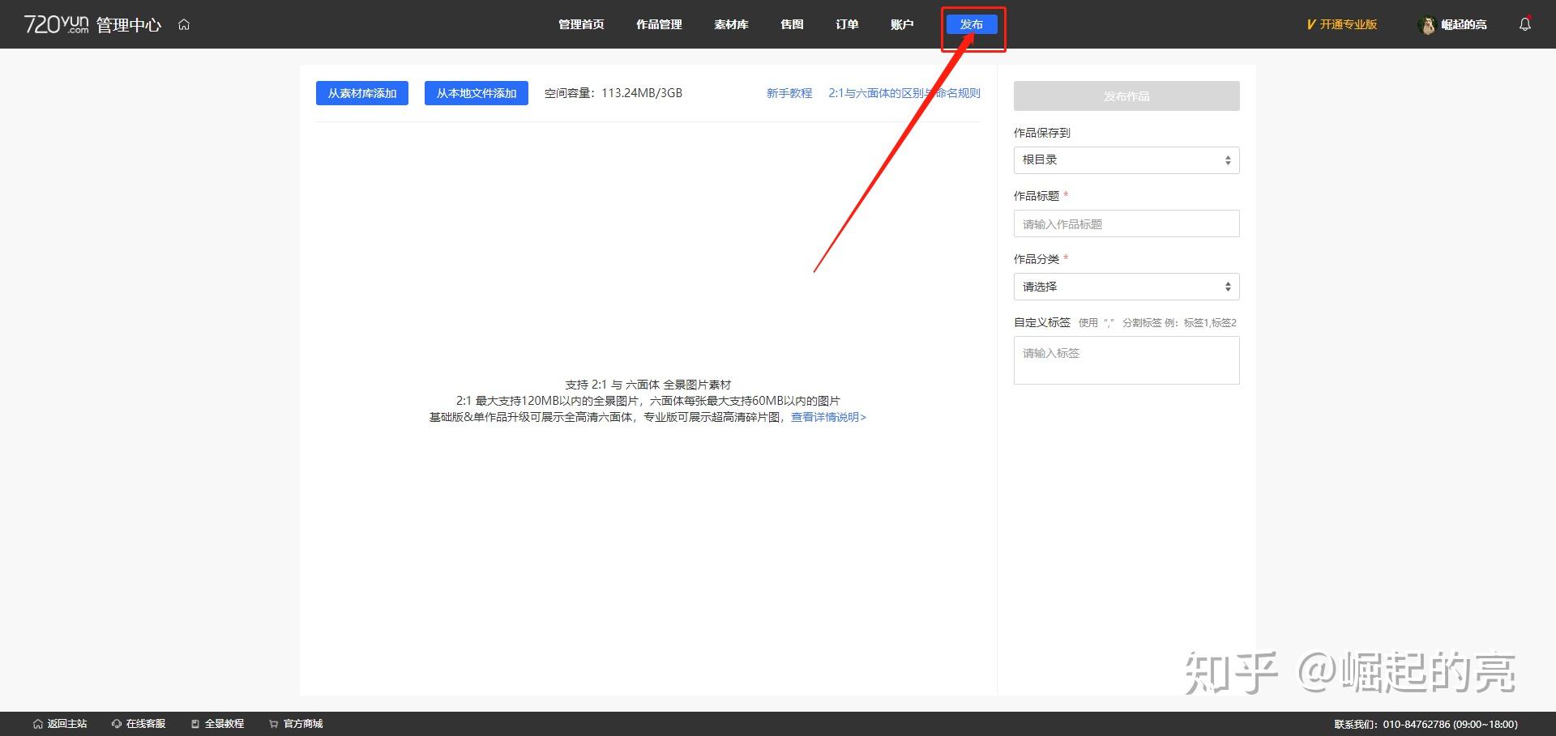Click 开通专业版 upgrade link
This screenshot has width=1556, height=736.
tap(1342, 24)
